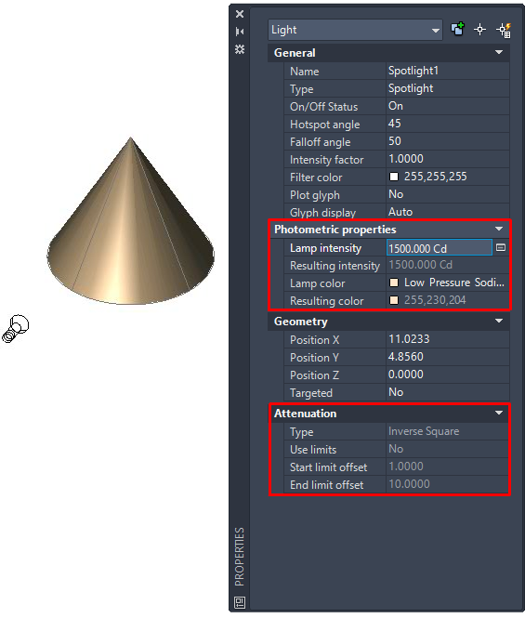This screenshot has width=525, height=618.
Task: Click the Lamp intensity input field
Action: [440, 248]
